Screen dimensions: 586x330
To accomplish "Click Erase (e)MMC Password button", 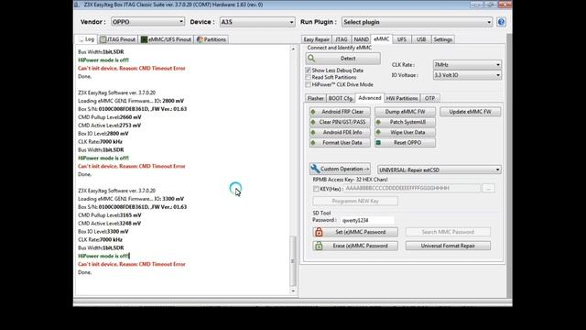I will 355,246.
